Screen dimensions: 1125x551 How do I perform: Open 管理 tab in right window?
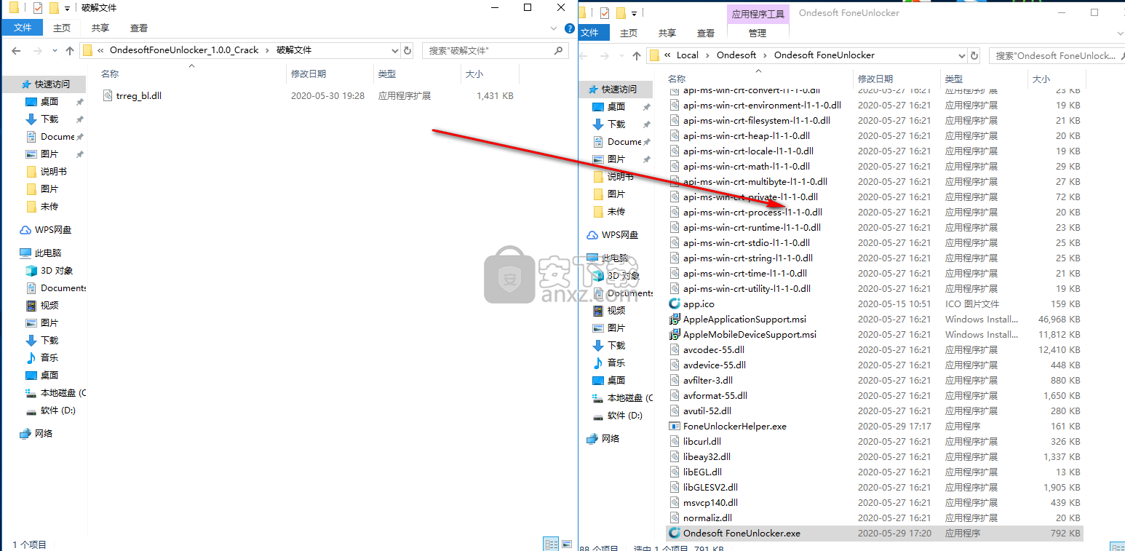point(758,33)
